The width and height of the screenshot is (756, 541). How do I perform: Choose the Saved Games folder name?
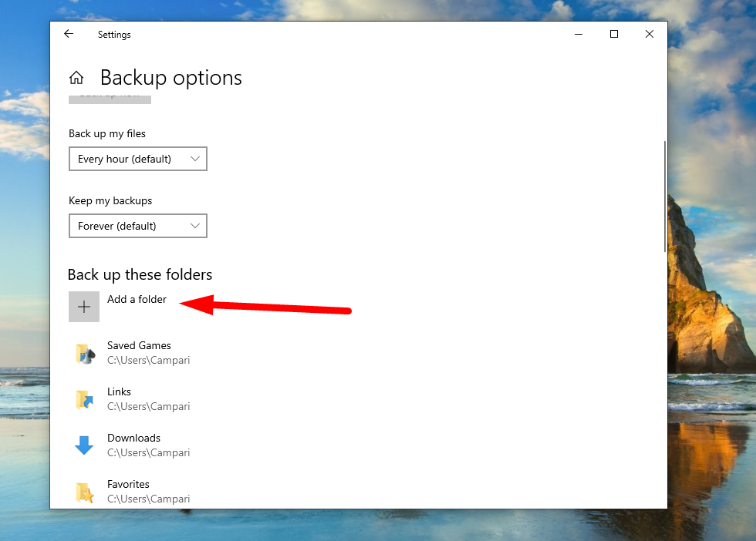139,345
